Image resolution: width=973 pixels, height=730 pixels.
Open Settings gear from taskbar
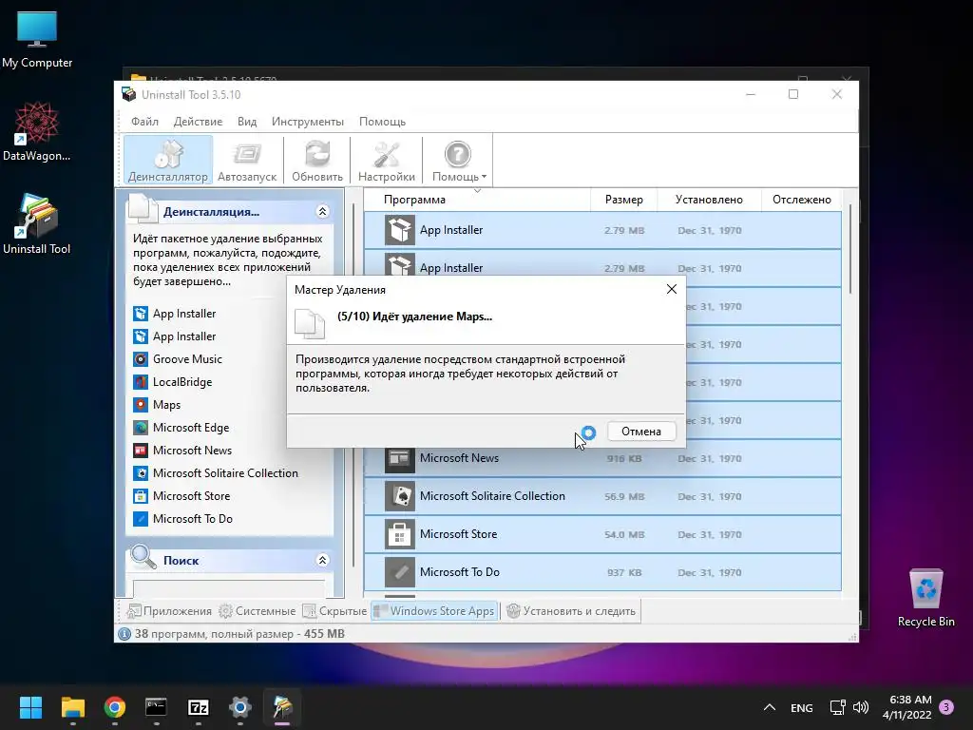[x=240, y=707]
